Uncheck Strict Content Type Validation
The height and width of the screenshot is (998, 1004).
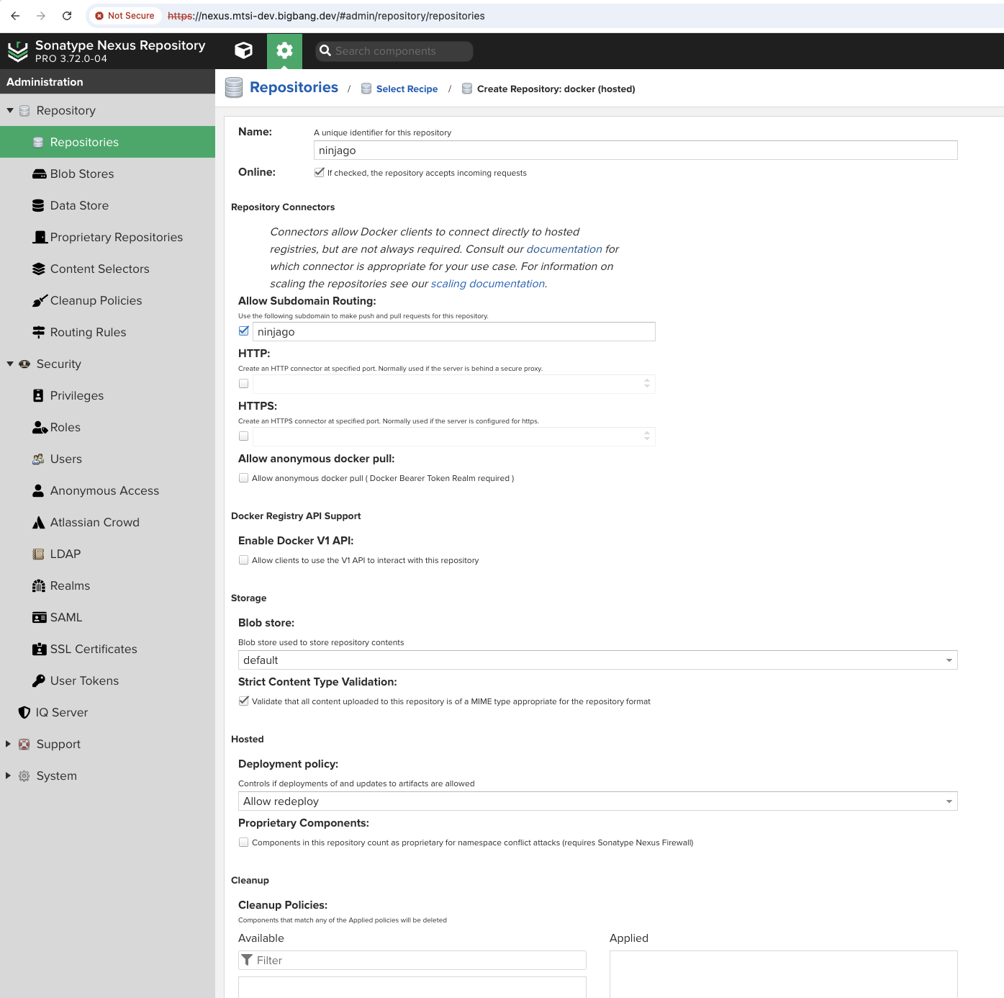coord(243,701)
